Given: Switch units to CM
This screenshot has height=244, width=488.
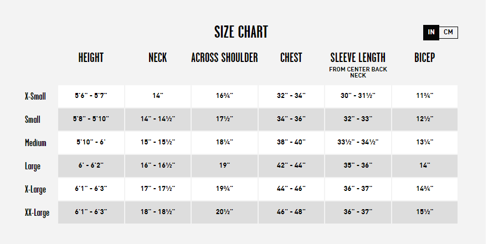Looking at the screenshot, I should pos(448,32).
